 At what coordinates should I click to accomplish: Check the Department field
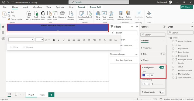click(173, 48)
